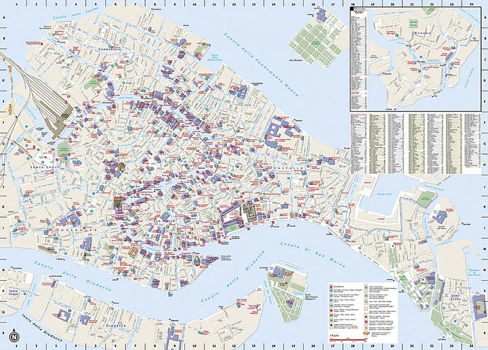Click the Canale di San Marco label

312,254
